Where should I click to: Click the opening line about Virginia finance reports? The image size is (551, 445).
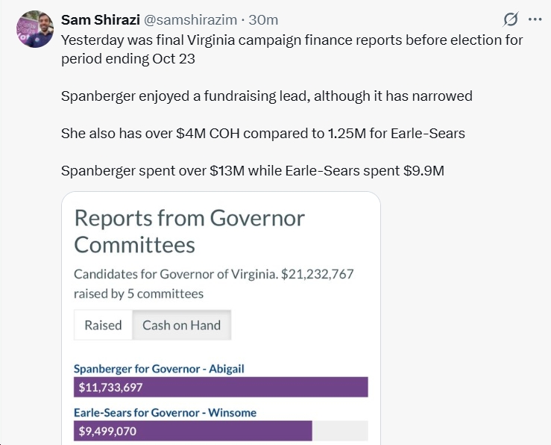[x=292, y=49]
